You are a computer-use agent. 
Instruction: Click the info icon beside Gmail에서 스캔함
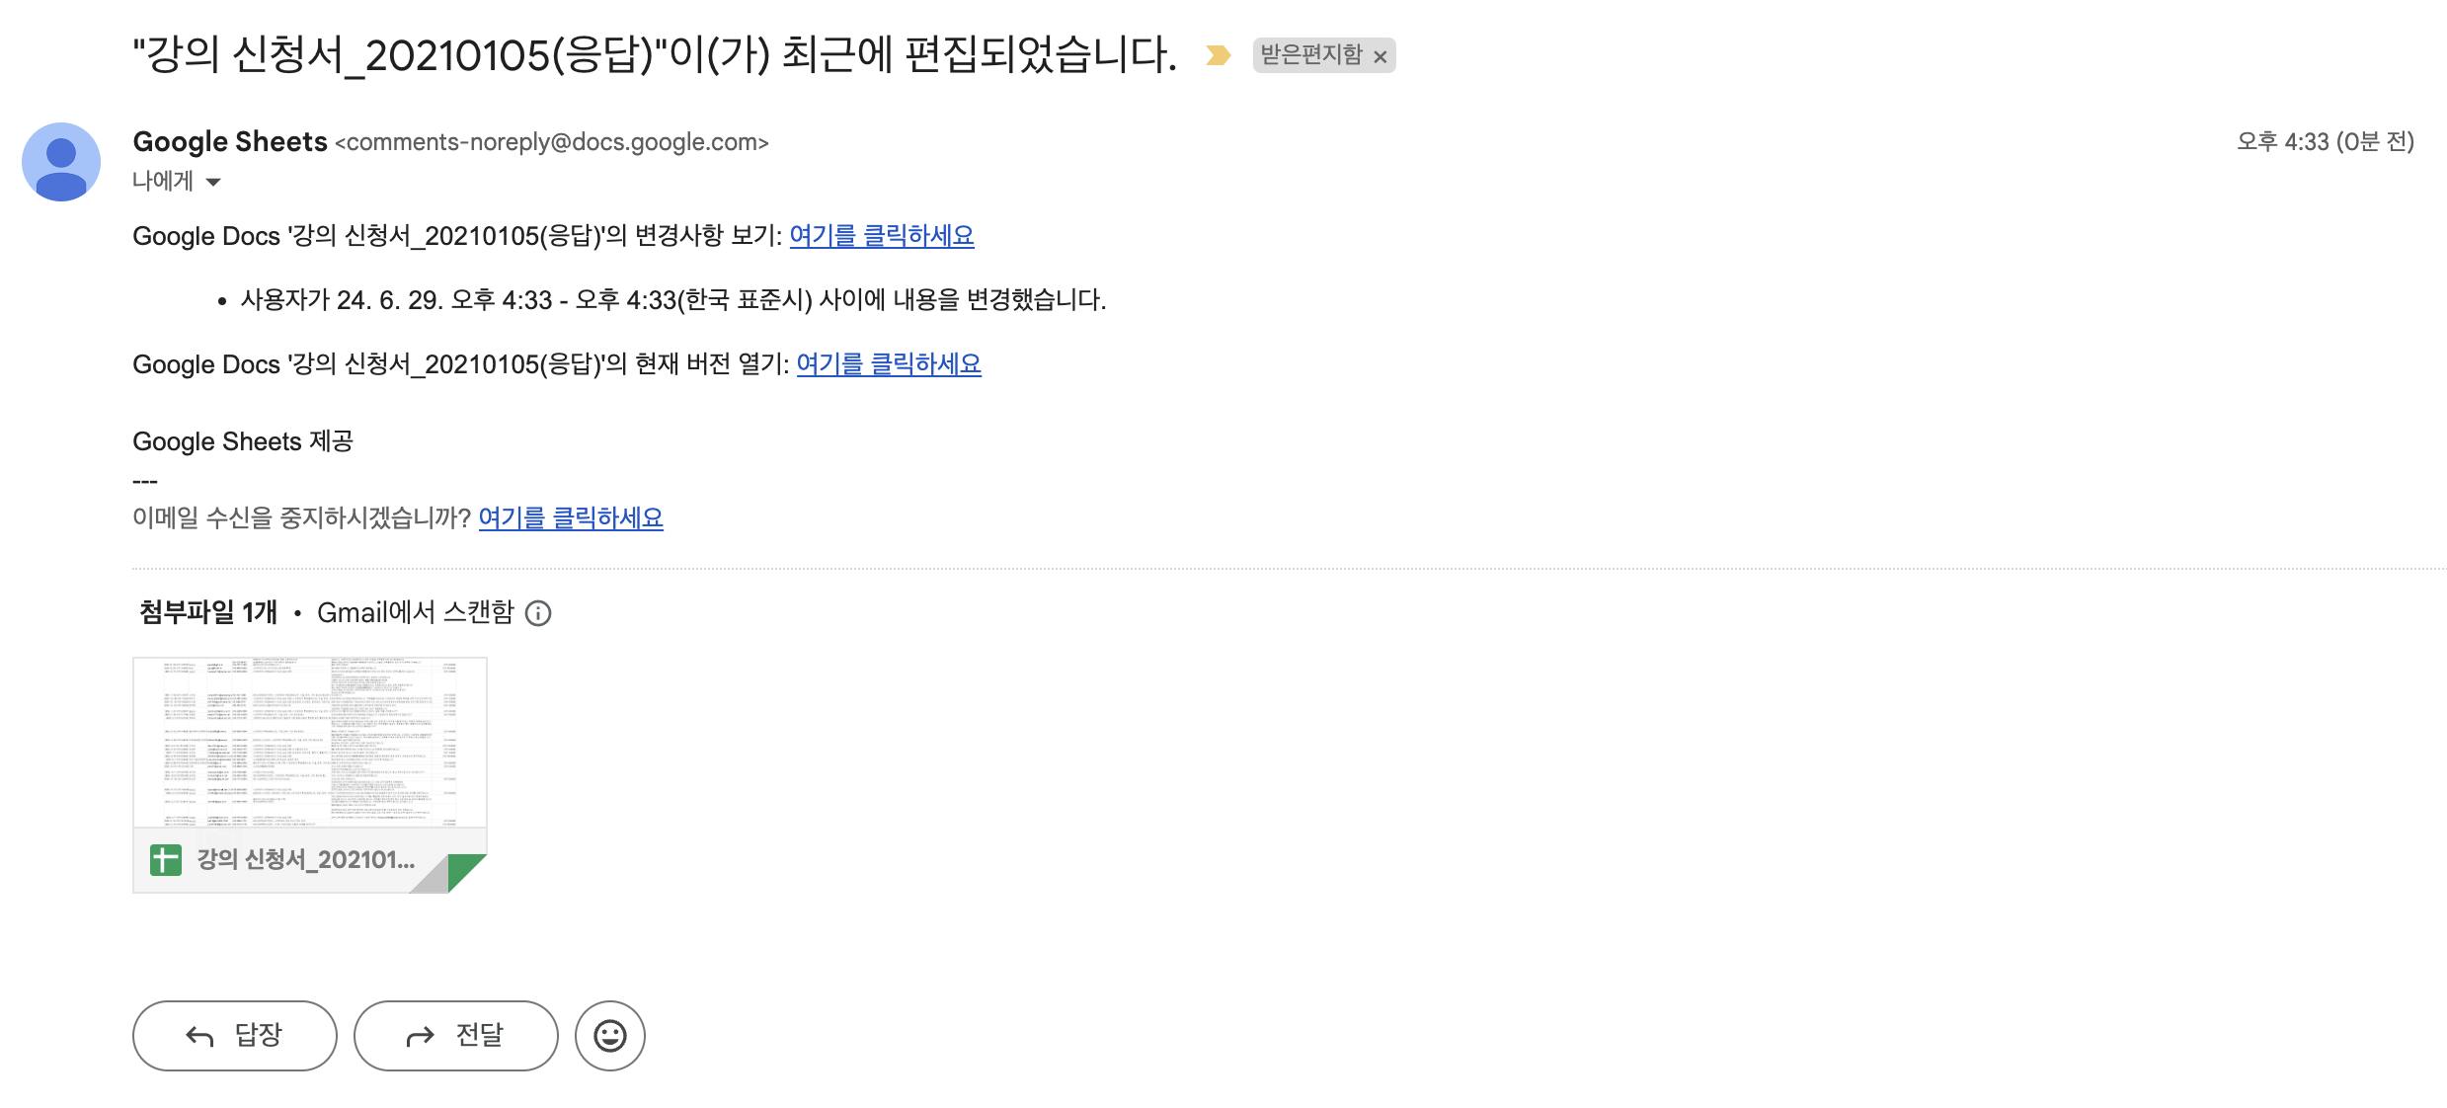tap(538, 613)
